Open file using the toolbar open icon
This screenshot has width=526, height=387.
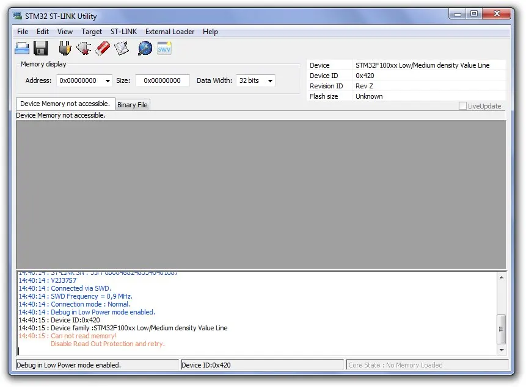(x=22, y=48)
